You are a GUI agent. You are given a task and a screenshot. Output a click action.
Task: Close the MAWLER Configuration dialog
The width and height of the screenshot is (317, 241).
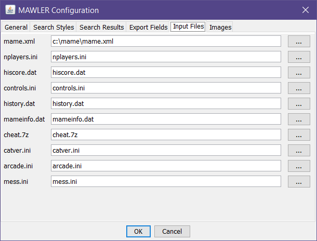[x=305, y=10]
